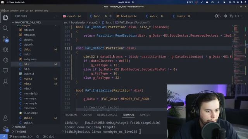Image resolution: width=248 pixels, height=139 pixels.
Task: Open the Jupyter panel tab
Action: coord(145,115)
